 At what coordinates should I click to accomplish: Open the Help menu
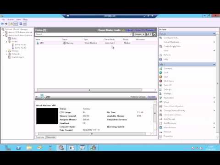25,20
